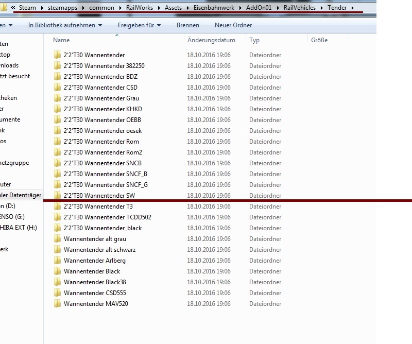The height and width of the screenshot is (344, 412).
Task: Show hidden breadcrumb path chevron before Steam
Action: click(12, 8)
